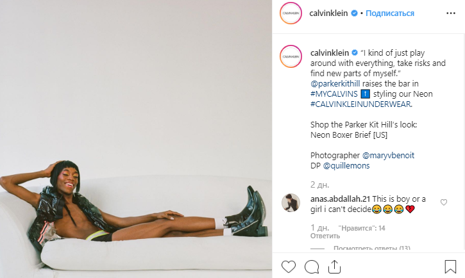
Task: Like anas.abdallah.21's comment heart
Action: (444, 202)
